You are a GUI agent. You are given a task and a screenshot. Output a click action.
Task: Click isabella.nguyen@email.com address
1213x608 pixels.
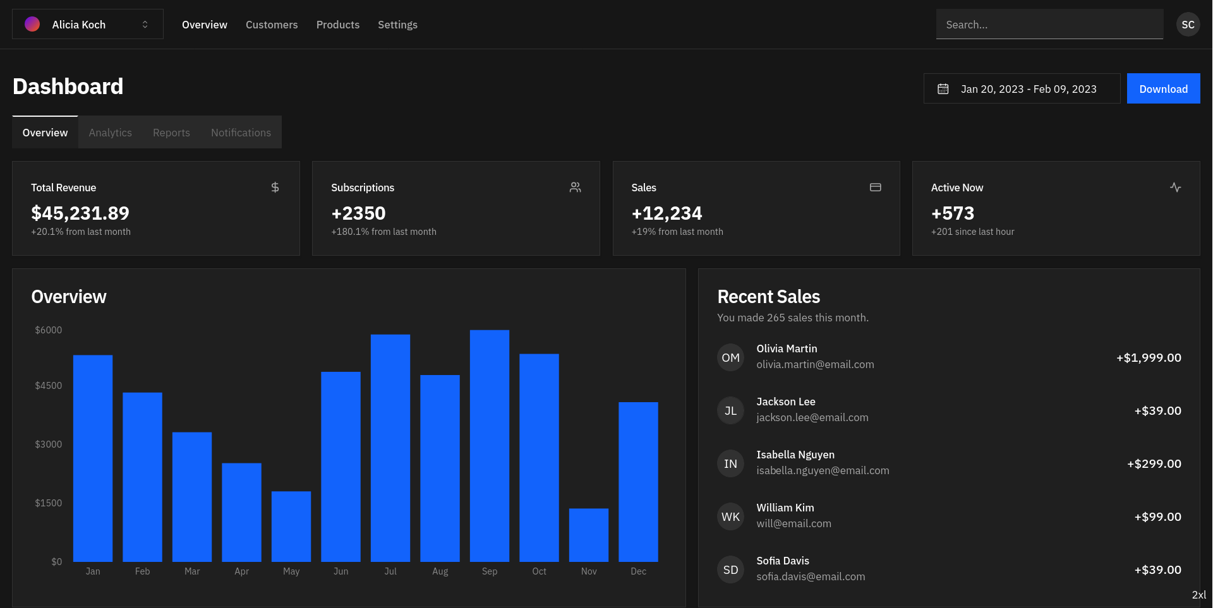tap(823, 470)
